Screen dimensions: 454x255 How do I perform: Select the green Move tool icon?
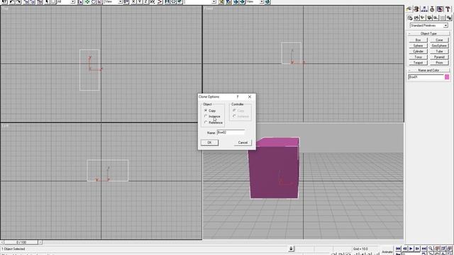(x=87, y=1)
